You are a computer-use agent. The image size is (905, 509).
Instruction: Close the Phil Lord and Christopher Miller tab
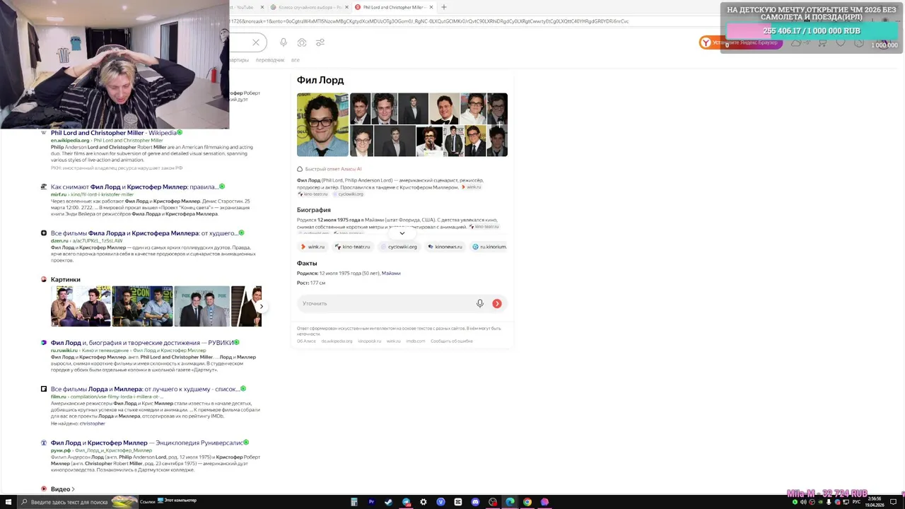431,7
